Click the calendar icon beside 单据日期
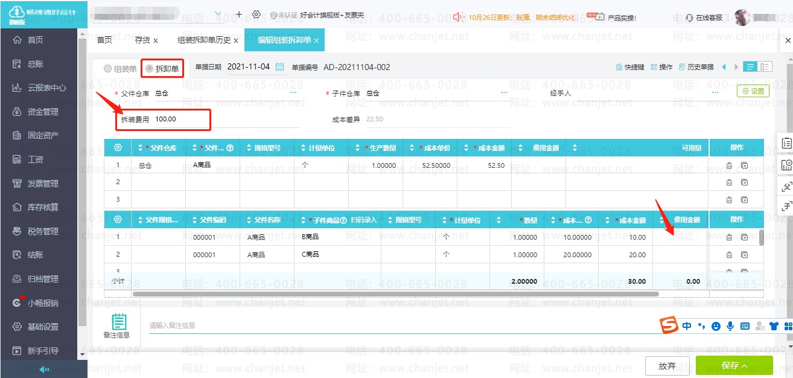The width and height of the screenshot is (793, 378). 279,67
